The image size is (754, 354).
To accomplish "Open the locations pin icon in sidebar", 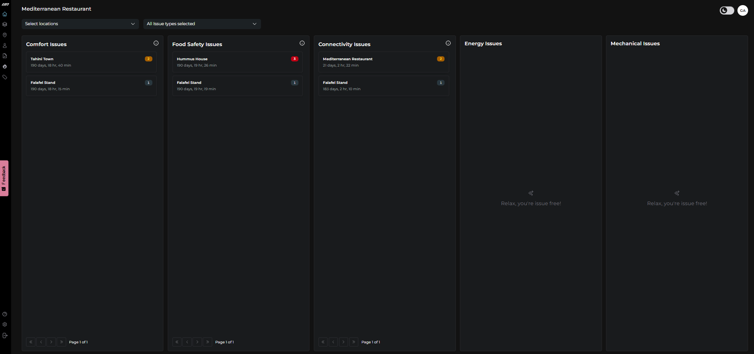I will [x=5, y=35].
